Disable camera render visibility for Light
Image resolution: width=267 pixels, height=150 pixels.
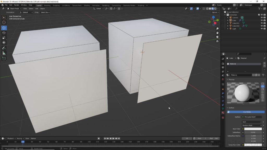coord(265,29)
